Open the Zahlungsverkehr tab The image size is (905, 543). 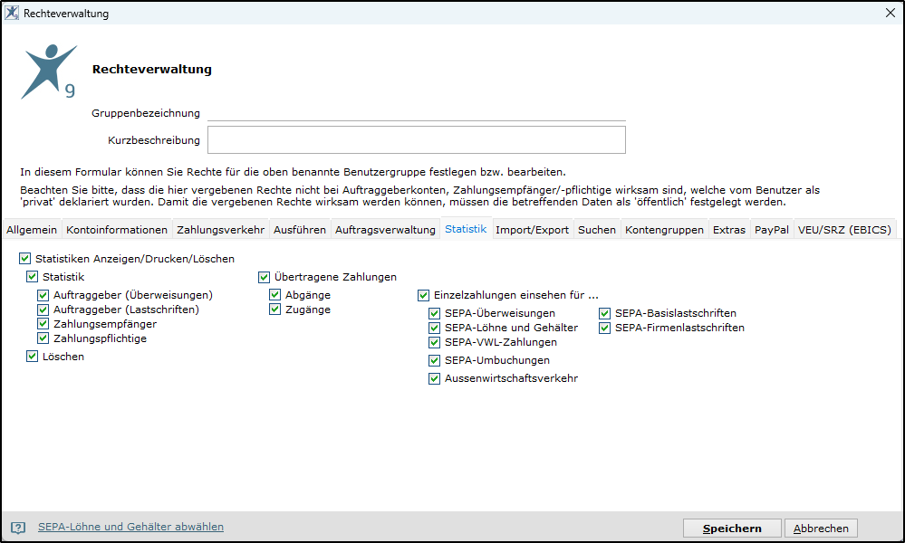tap(220, 230)
